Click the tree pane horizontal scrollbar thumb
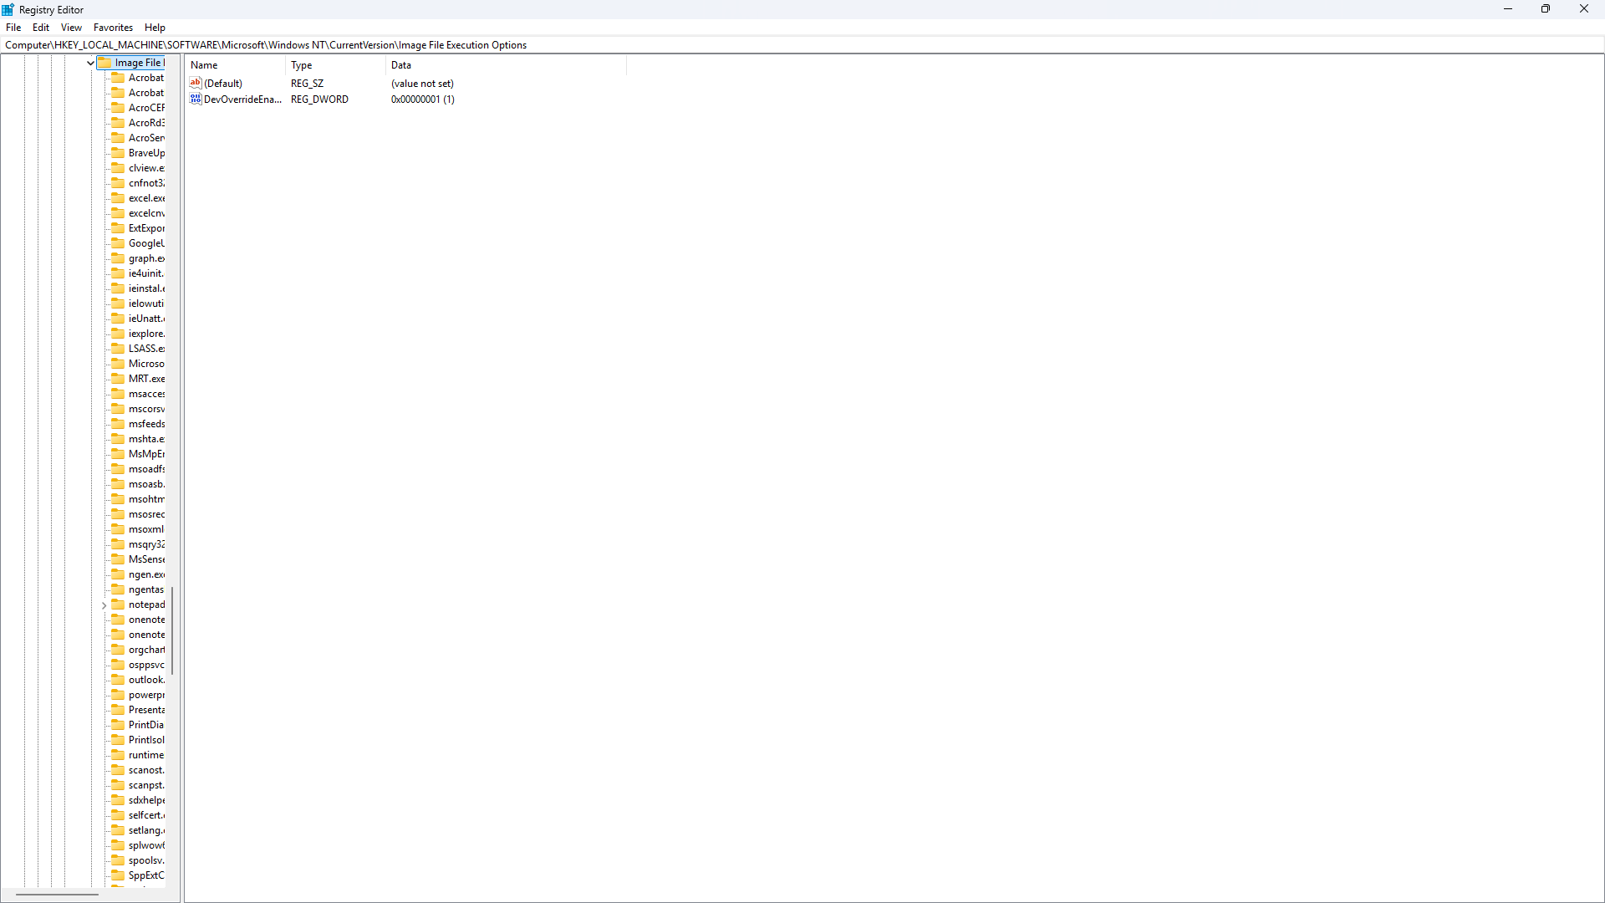 coord(57,894)
